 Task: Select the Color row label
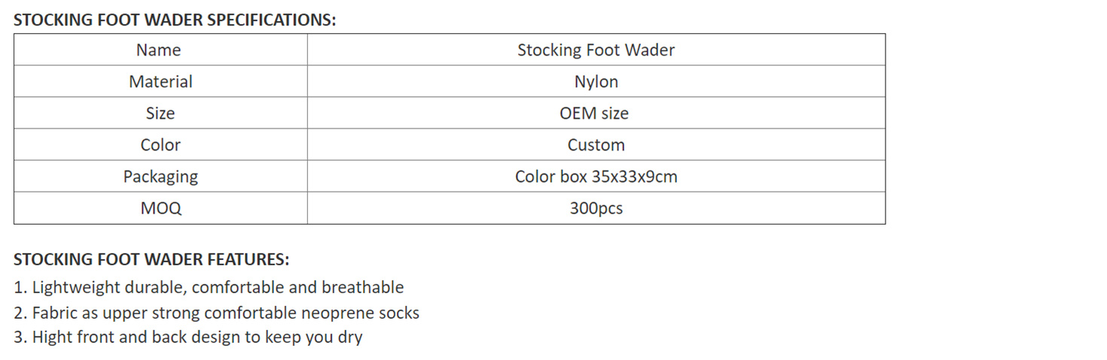point(160,145)
